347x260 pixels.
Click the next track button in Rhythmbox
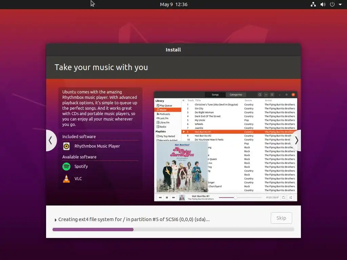pos(173,197)
